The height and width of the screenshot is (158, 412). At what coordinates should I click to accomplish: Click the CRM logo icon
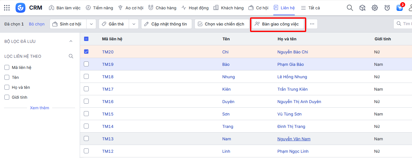(x=20, y=8)
